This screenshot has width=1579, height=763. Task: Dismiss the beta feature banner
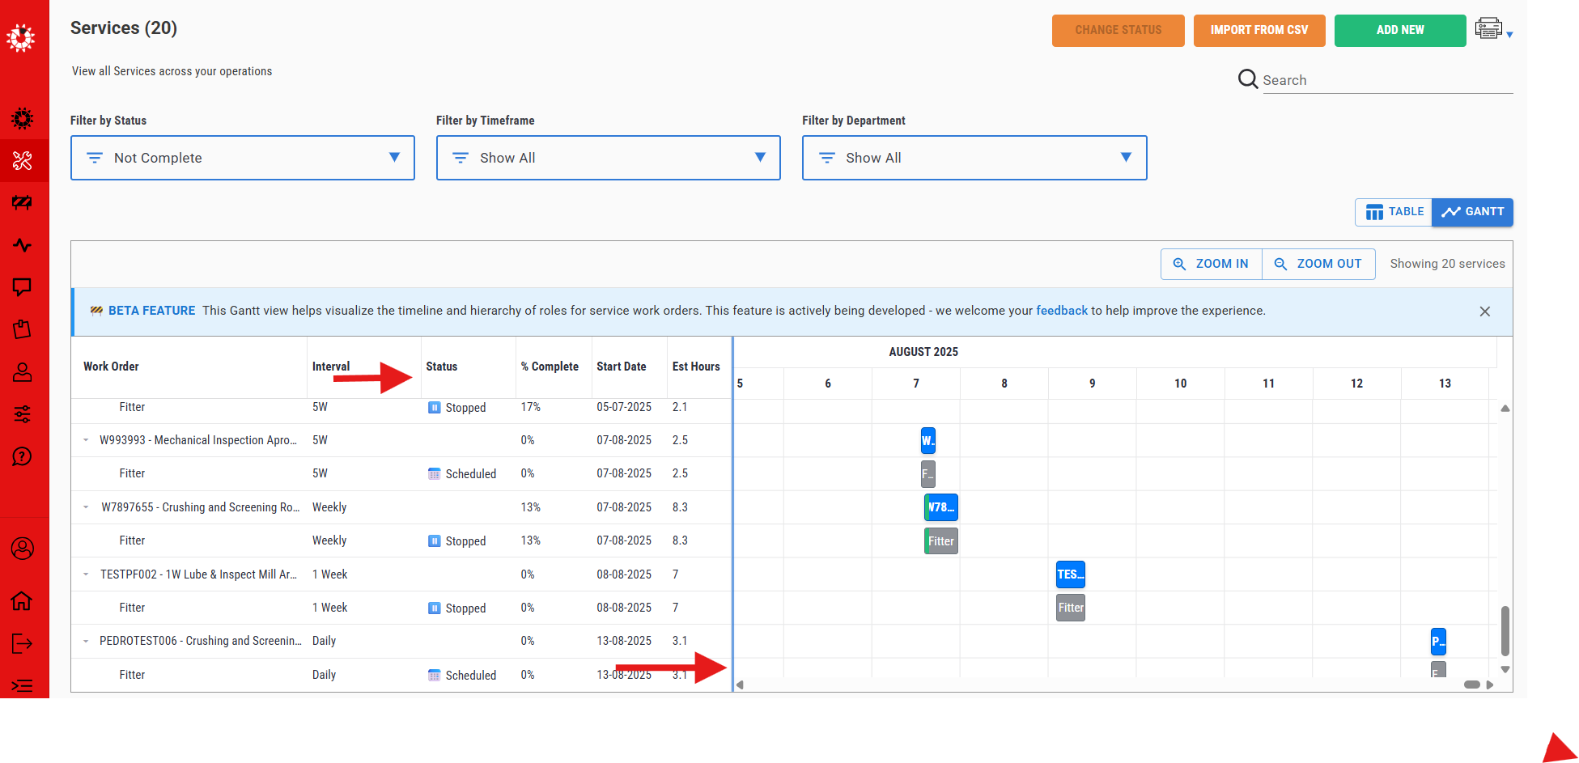[1485, 312]
